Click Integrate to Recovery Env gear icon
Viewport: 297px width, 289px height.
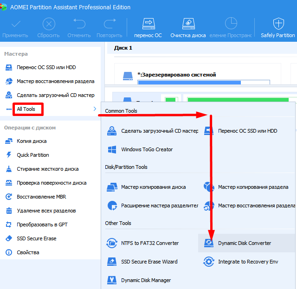208,262
